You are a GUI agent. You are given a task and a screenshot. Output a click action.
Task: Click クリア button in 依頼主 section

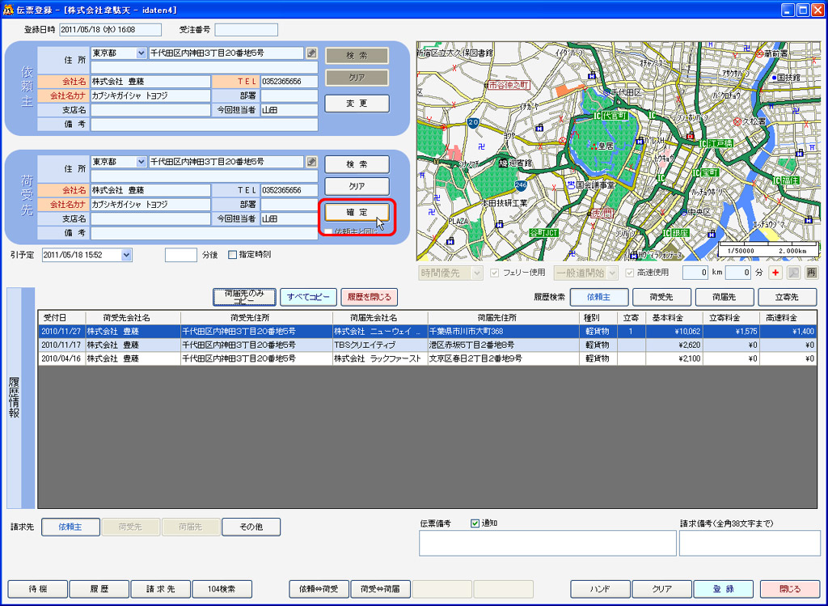(357, 77)
